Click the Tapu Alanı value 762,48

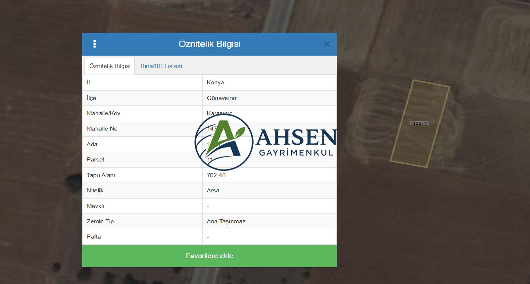[216, 175]
